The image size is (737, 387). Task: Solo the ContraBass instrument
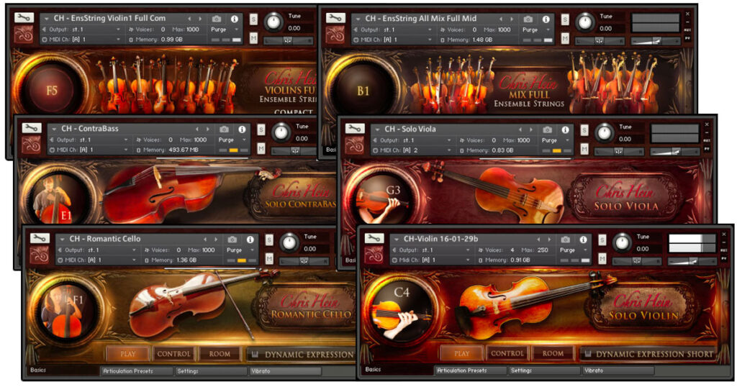point(261,129)
